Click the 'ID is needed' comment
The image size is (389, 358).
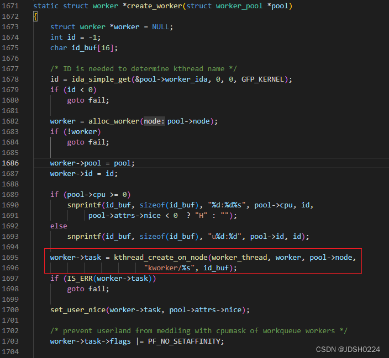point(144,68)
